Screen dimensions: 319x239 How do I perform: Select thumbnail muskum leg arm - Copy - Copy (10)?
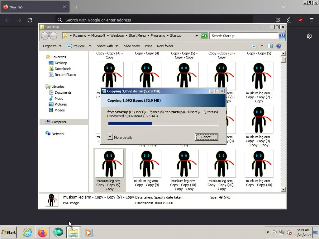pyautogui.click(x=259, y=164)
